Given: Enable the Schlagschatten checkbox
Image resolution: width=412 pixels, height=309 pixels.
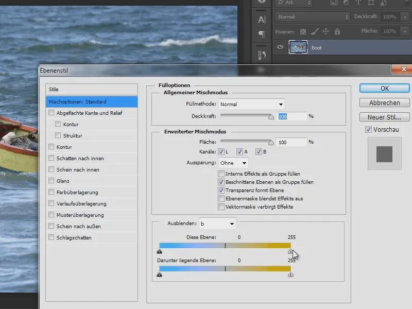Looking at the screenshot, I should tap(51, 237).
